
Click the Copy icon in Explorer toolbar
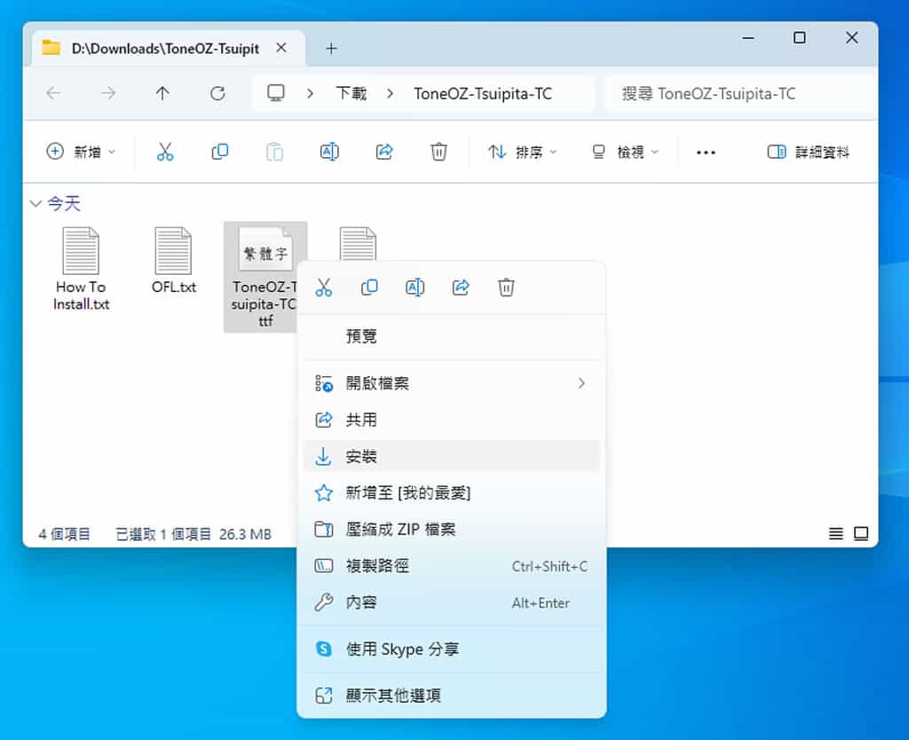tap(220, 152)
